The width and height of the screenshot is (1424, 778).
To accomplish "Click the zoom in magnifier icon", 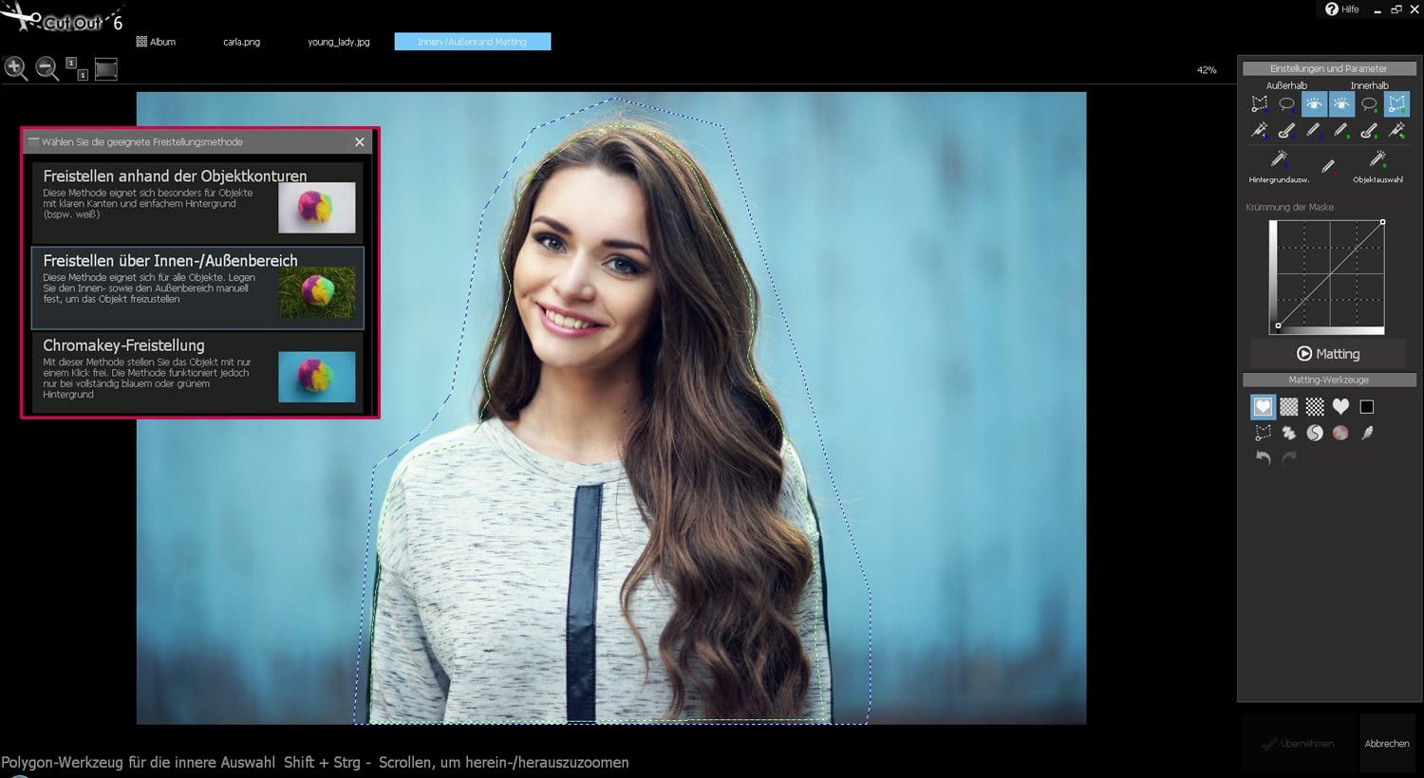I will [15, 67].
